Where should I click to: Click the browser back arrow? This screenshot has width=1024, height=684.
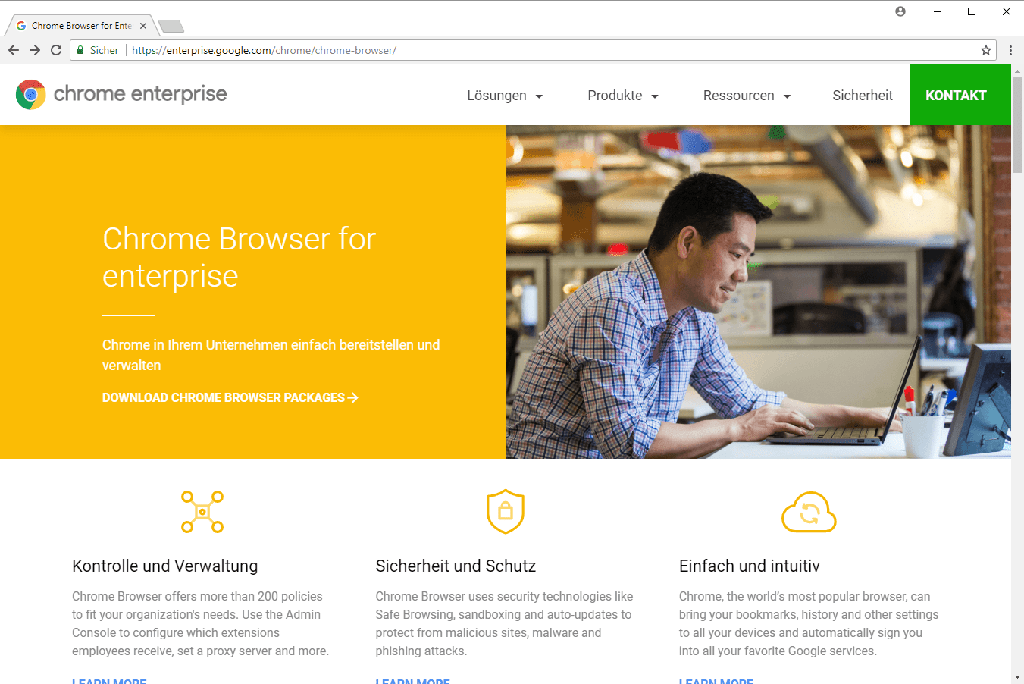tap(14, 50)
